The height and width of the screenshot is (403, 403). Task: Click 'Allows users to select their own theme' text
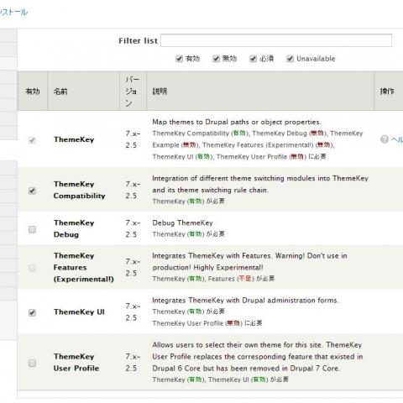tap(258, 357)
